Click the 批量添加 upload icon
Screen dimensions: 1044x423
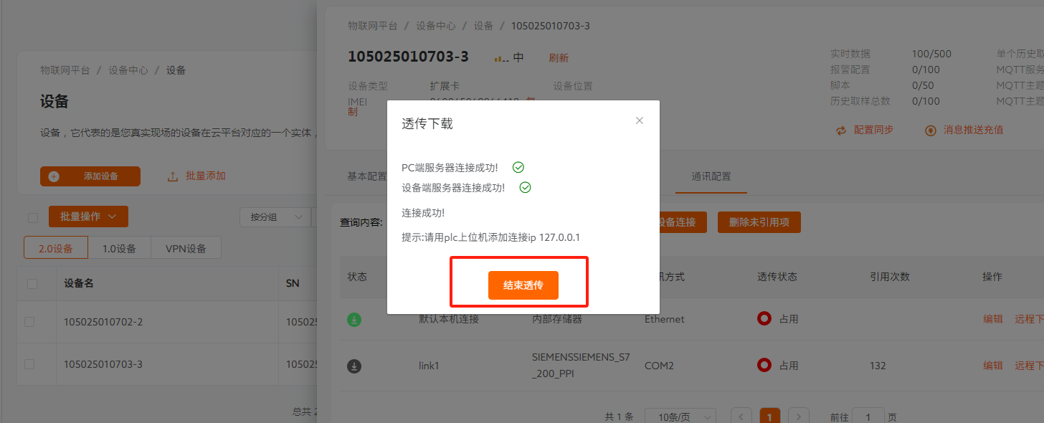[x=172, y=176]
